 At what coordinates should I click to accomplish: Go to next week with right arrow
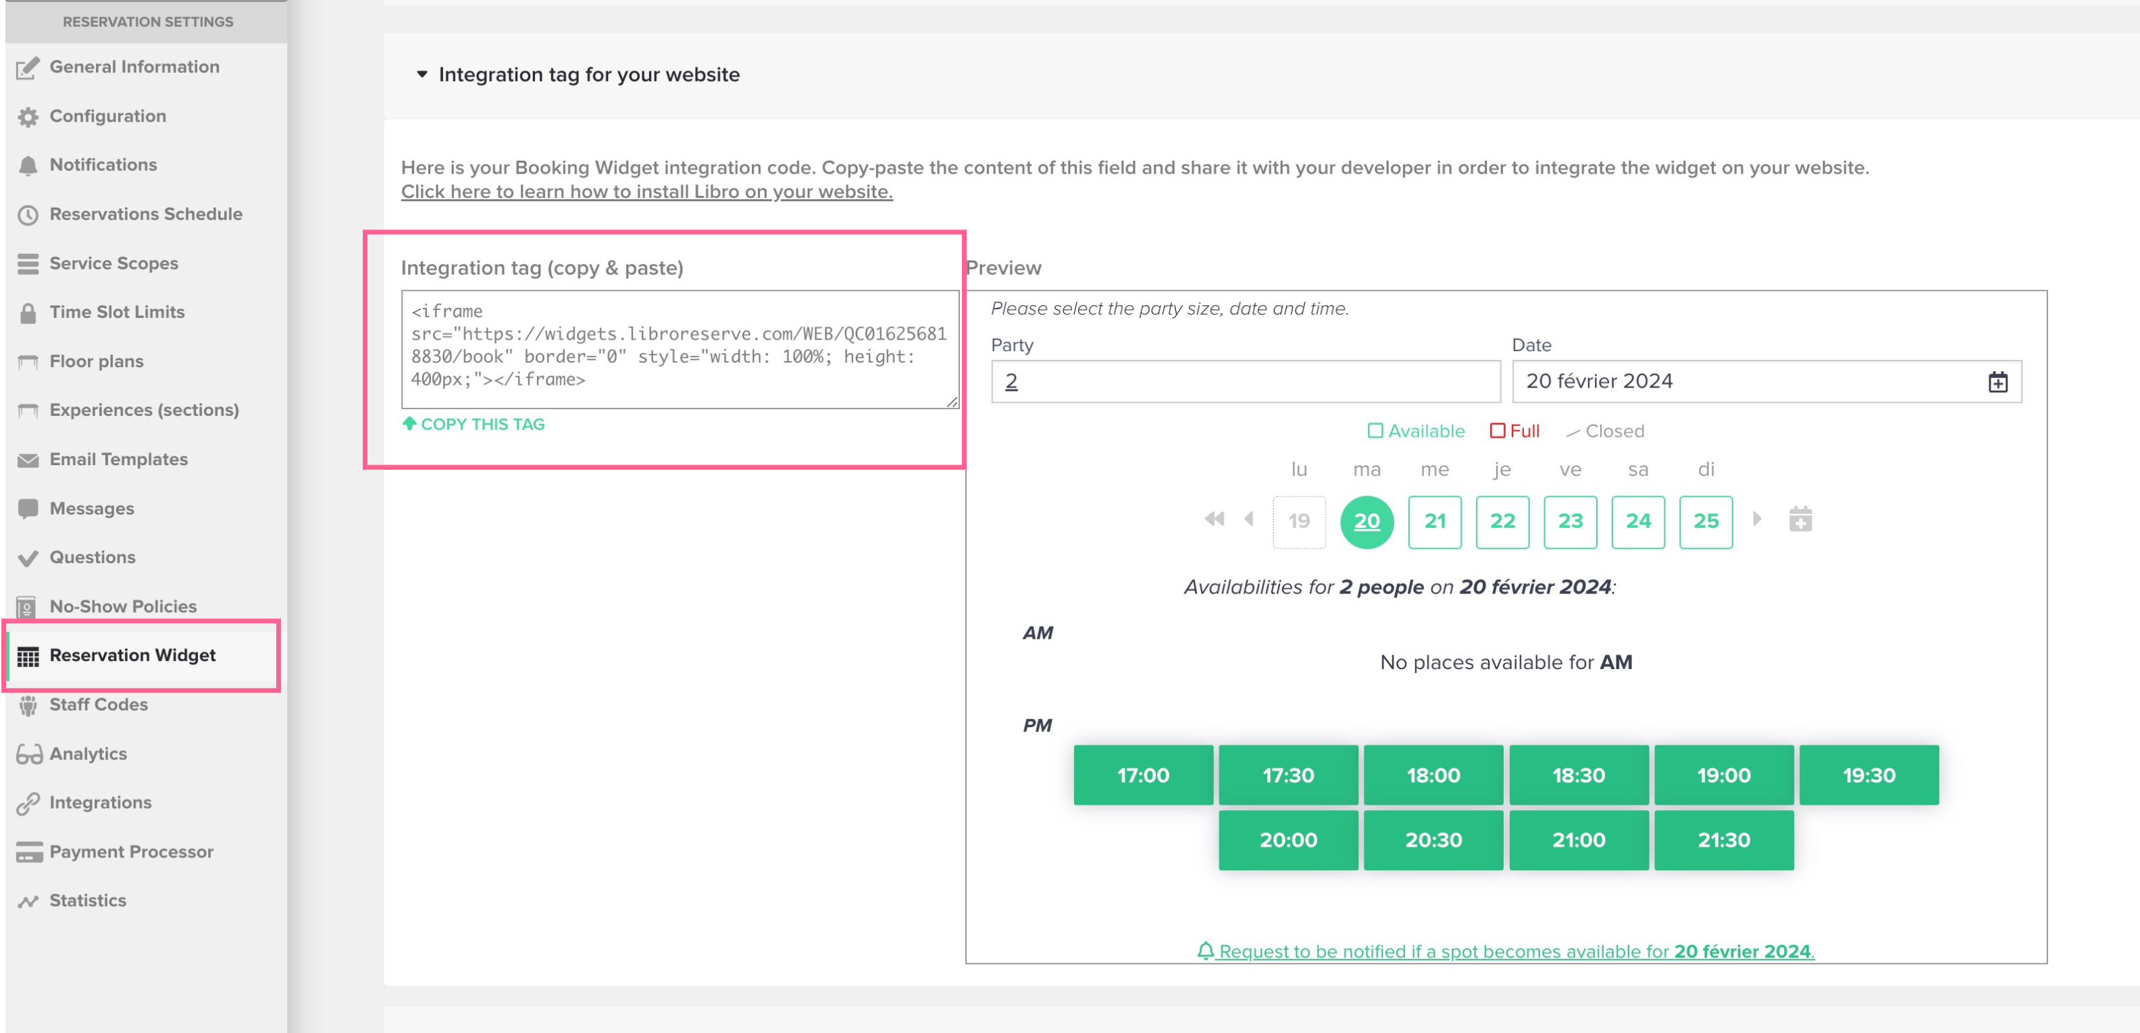click(x=1757, y=520)
